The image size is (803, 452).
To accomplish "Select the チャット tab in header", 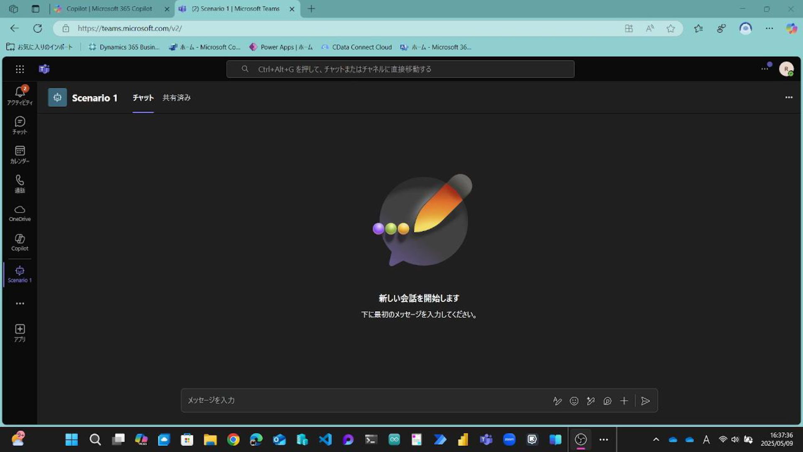I will 143,98.
